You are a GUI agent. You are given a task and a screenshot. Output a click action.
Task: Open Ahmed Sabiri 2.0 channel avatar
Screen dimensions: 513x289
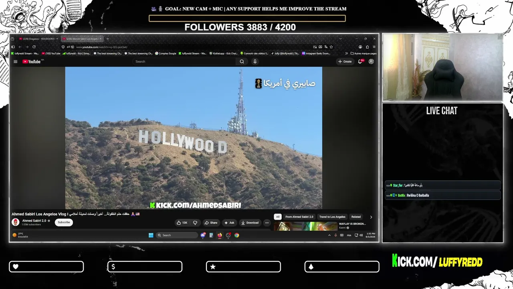click(16, 222)
